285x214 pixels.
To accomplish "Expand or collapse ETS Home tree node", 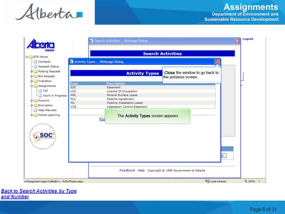I will click(x=27, y=57).
